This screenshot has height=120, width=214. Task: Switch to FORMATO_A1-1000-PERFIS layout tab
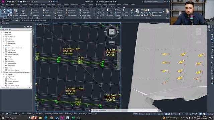35,114
